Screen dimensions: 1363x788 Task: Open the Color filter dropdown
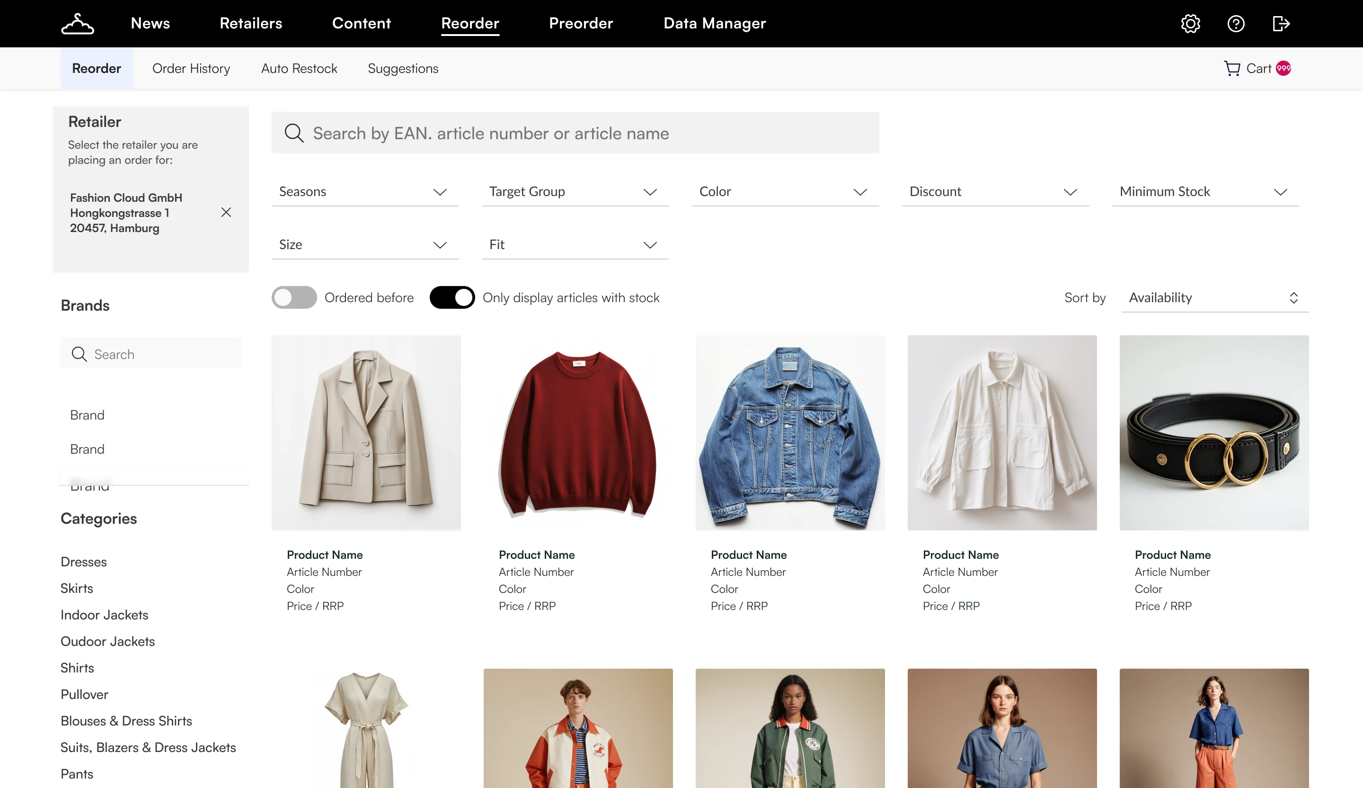click(785, 192)
